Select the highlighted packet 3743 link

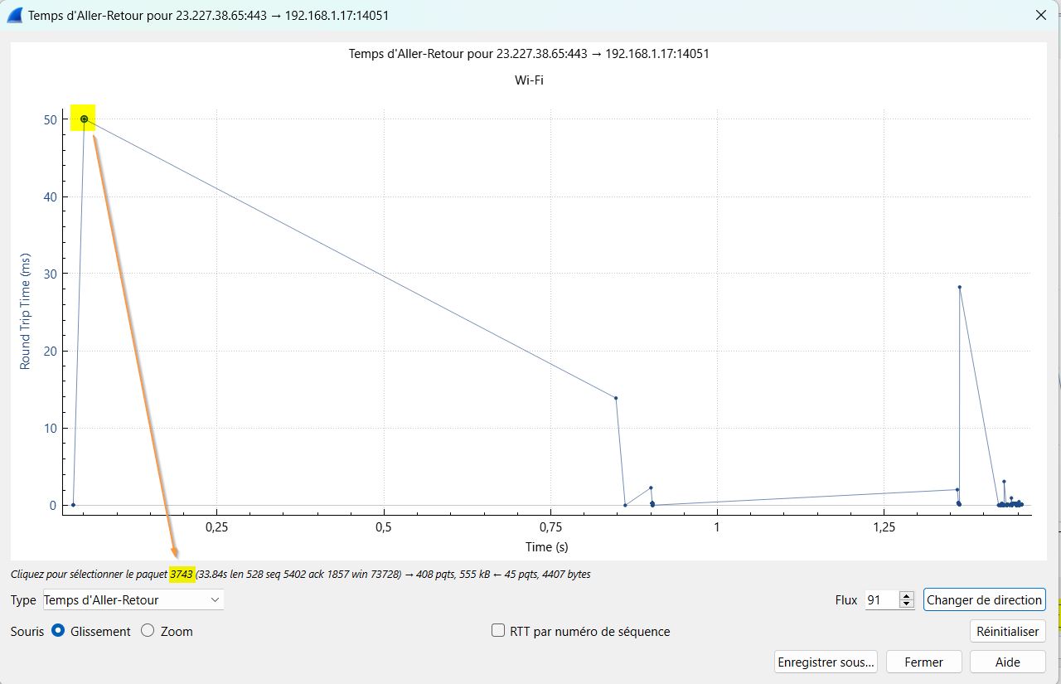(x=181, y=574)
